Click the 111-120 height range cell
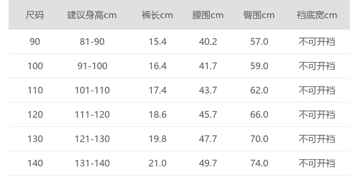Viewport: 358px width, 195px height. pyautogui.click(x=92, y=114)
